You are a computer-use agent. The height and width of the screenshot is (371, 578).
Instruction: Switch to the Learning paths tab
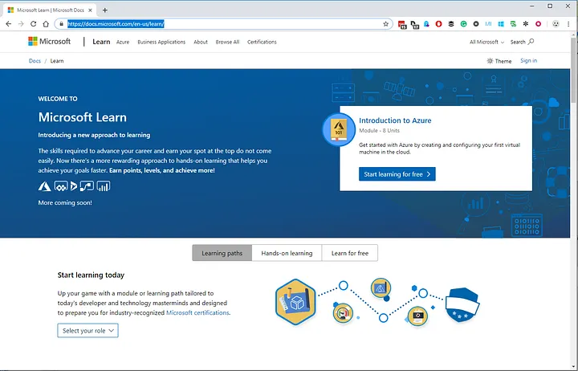222,253
